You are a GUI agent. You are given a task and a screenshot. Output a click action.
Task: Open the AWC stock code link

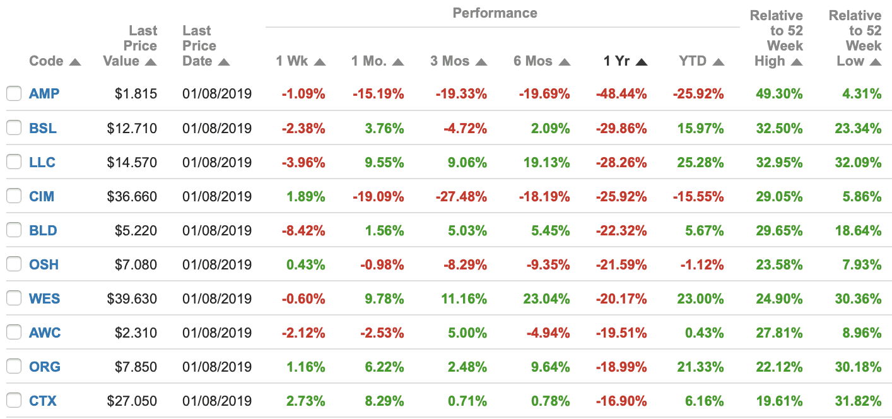click(x=45, y=333)
